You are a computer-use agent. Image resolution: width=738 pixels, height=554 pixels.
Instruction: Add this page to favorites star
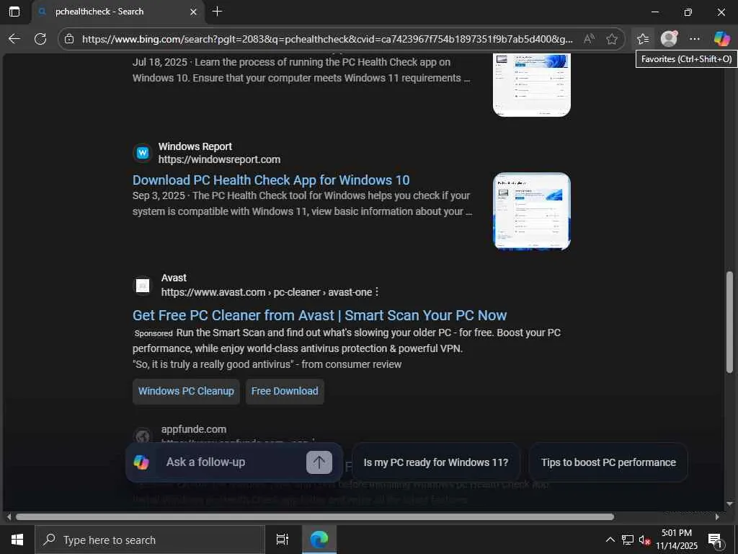(611, 39)
